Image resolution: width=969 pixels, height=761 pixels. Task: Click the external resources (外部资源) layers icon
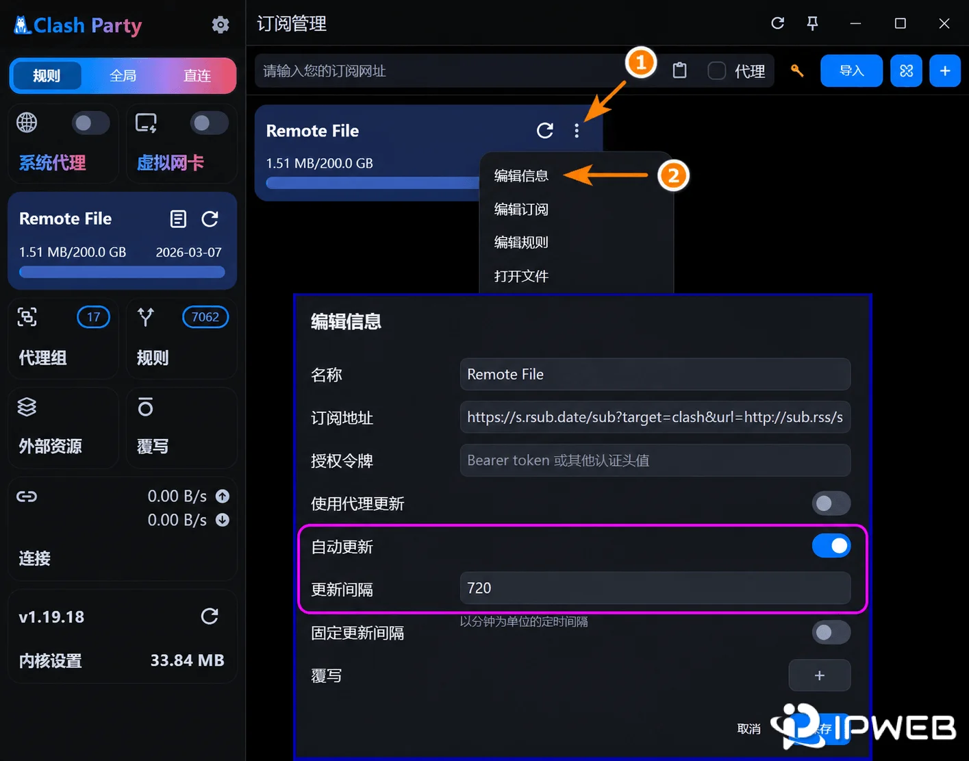tap(27, 407)
